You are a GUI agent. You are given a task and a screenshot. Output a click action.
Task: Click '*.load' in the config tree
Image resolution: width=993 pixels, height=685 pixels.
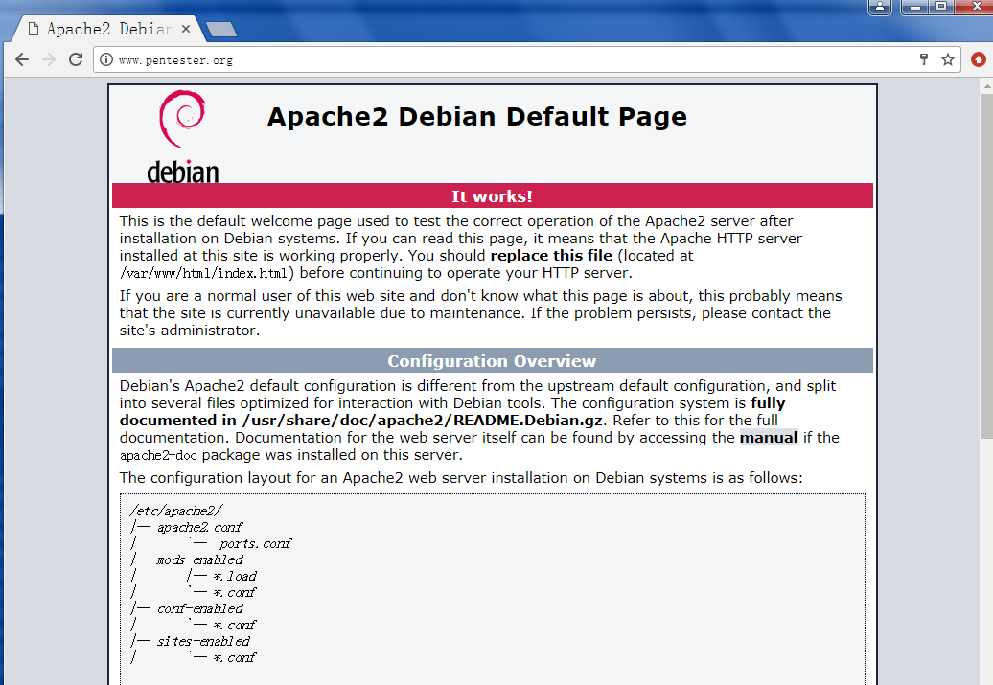pyautogui.click(x=235, y=576)
